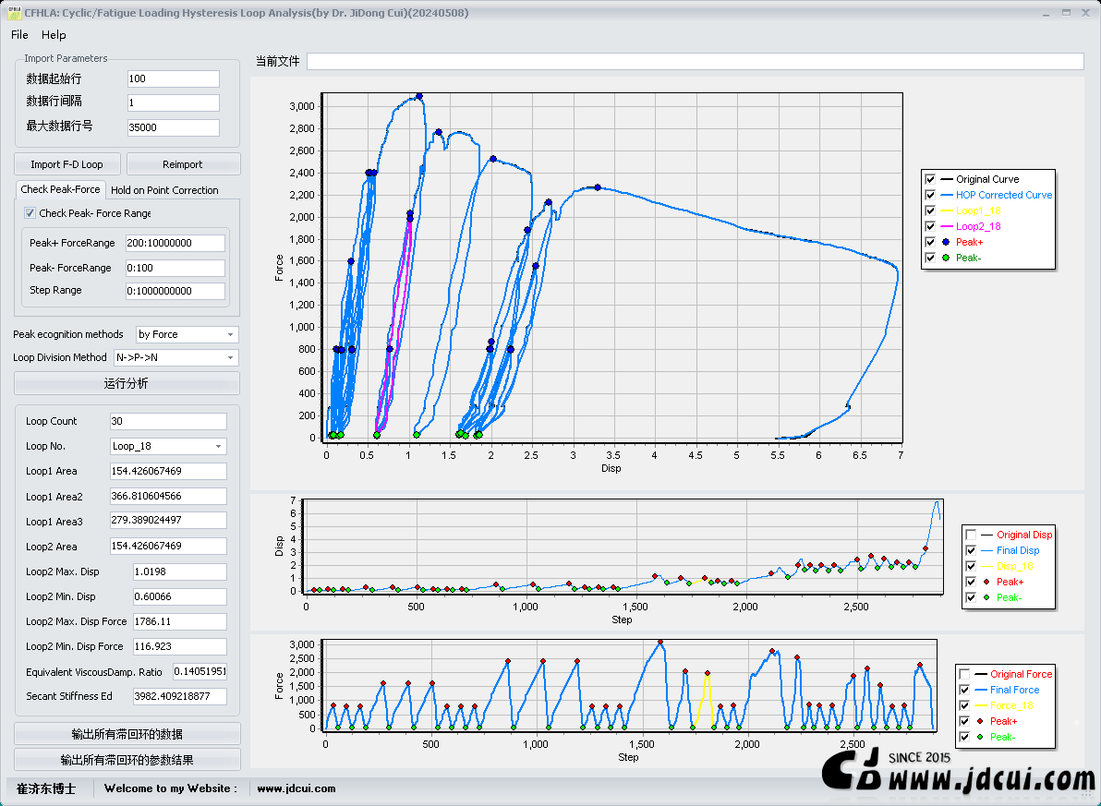Toggle the Final Force series checkbox

(x=965, y=691)
